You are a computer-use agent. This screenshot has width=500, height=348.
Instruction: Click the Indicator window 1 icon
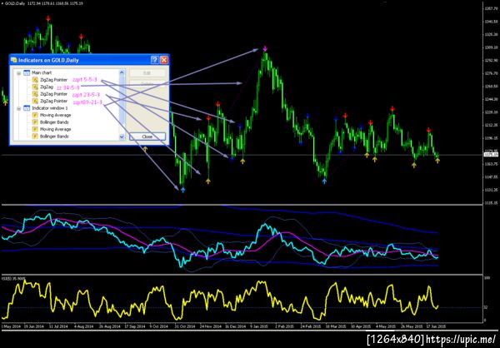pos(27,108)
